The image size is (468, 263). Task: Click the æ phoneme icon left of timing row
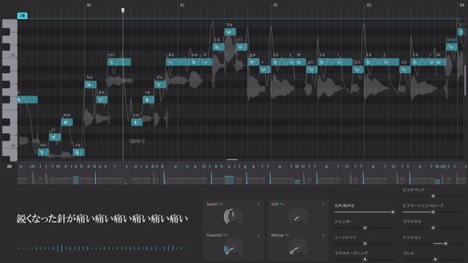(10, 167)
